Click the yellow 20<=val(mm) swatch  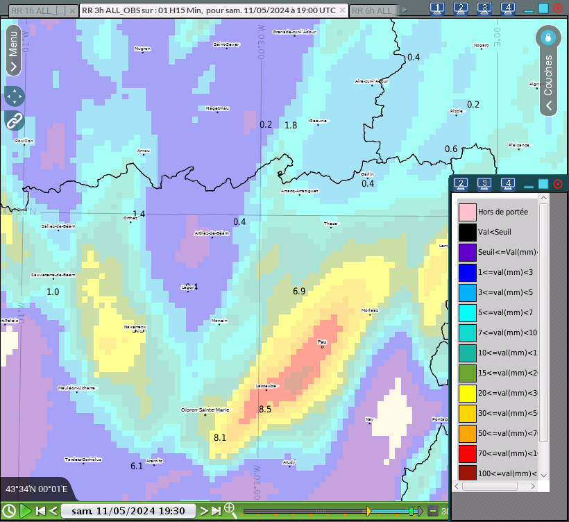pyautogui.click(x=468, y=394)
